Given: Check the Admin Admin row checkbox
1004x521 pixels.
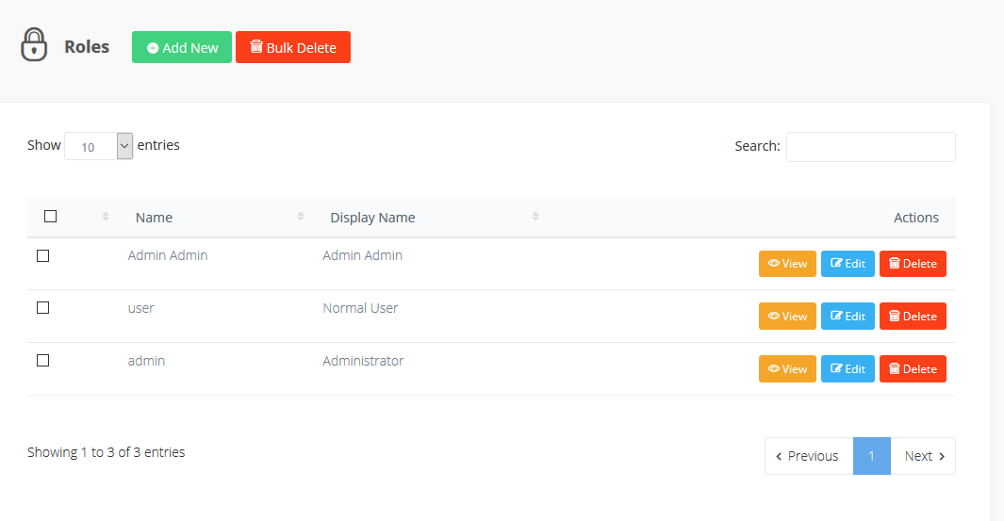Looking at the screenshot, I should tap(42, 255).
